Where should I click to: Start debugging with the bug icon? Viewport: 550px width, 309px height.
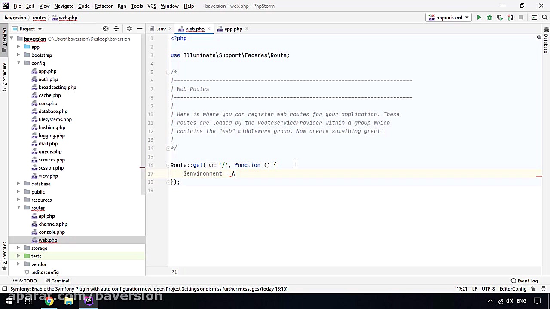click(x=489, y=18)
